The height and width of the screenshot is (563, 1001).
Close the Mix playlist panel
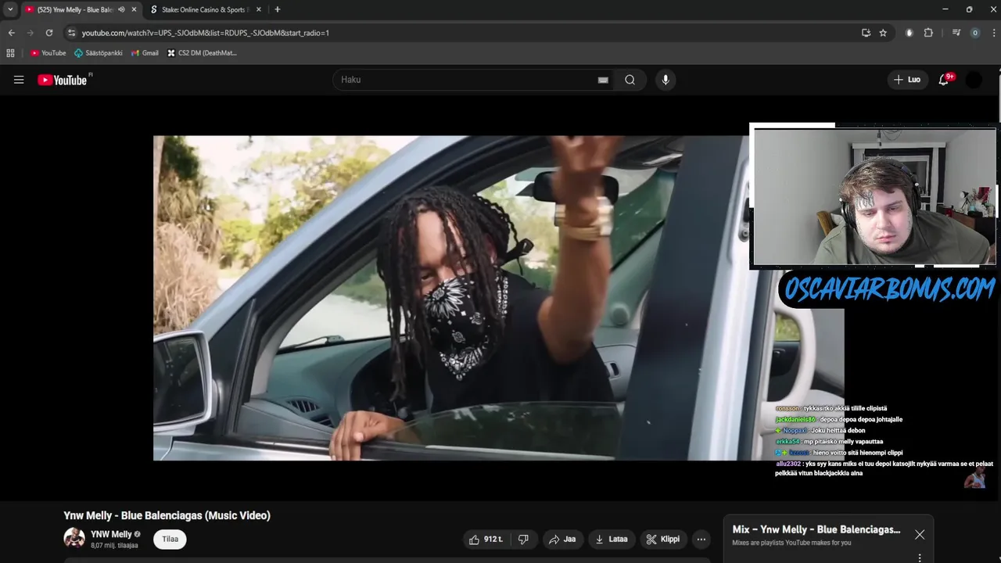tap(920, 535)
